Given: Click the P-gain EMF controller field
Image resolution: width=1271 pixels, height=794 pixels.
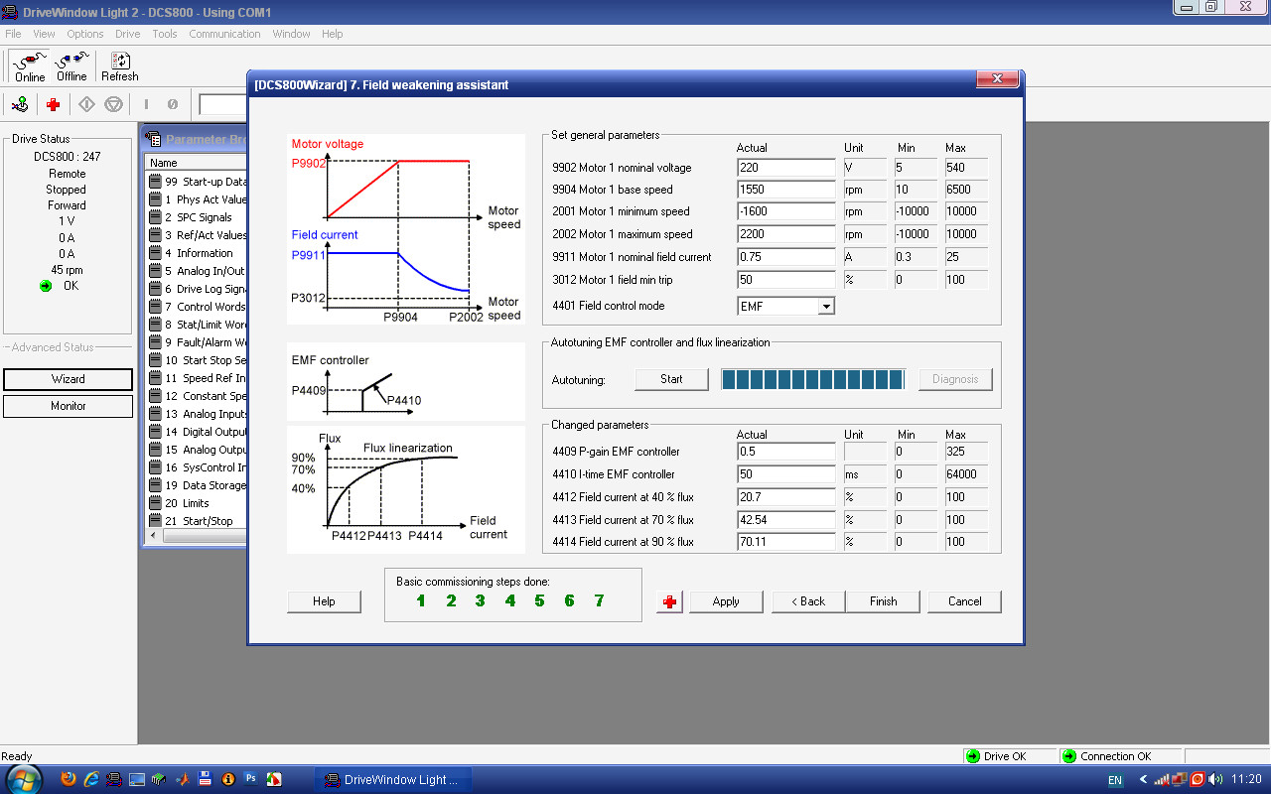Looking at the screenshot, I should pos(786,452).
